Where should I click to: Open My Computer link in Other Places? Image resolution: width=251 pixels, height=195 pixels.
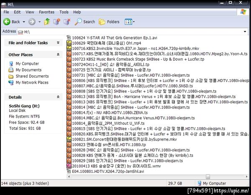pyautogui.click(x=27, y=64)
